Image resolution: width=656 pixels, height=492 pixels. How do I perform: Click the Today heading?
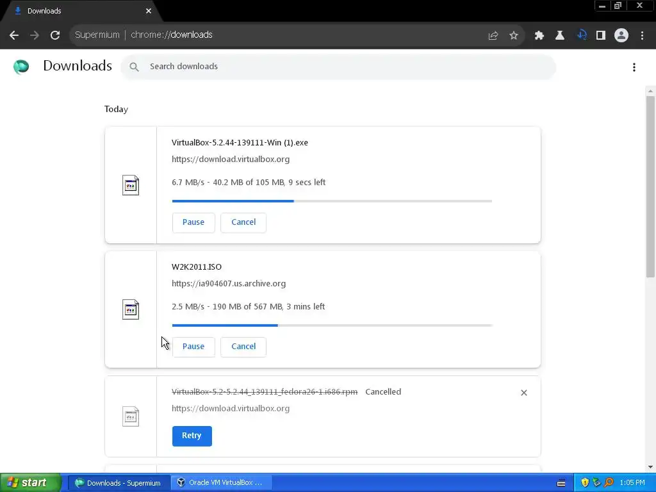click(x=117, y=109)
